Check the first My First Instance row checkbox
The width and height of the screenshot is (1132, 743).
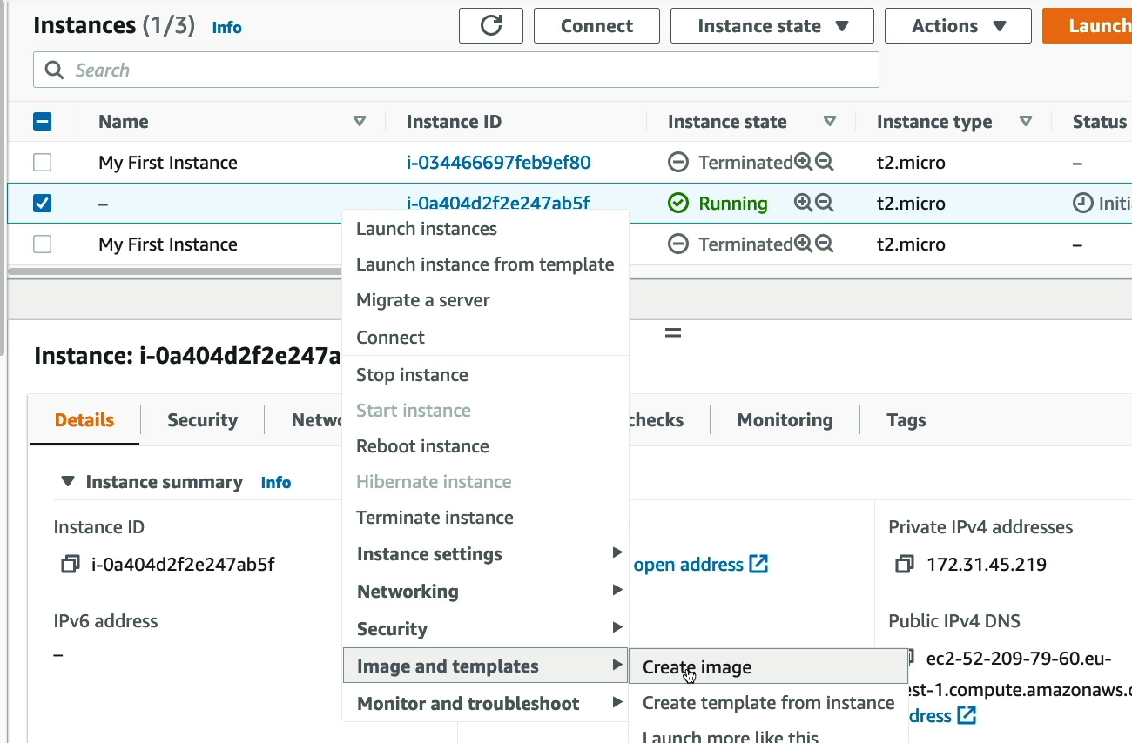[x=42, y=163]
